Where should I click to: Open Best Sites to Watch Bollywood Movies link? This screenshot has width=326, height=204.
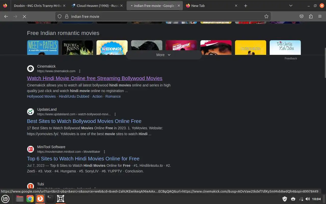pyautogui.click(x=84, y=121)
